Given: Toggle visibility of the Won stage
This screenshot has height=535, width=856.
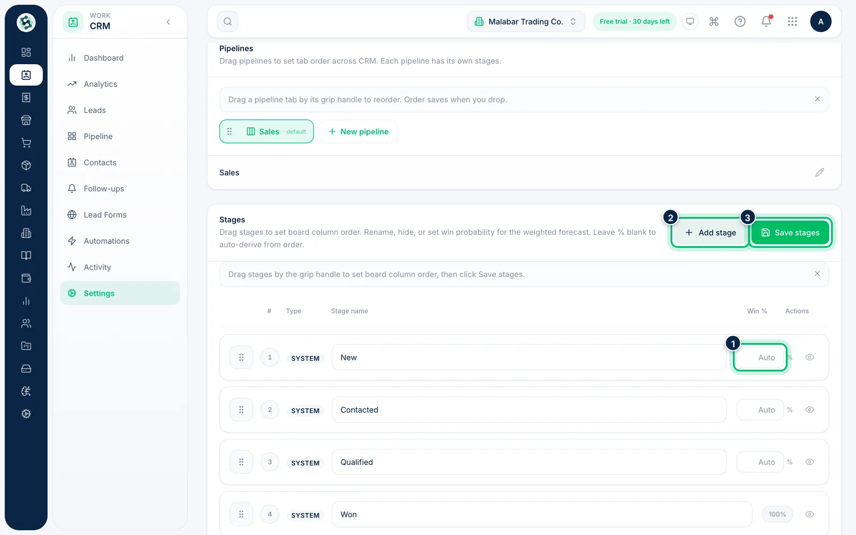Looking at the screenshot, I should tap(809, 514).
